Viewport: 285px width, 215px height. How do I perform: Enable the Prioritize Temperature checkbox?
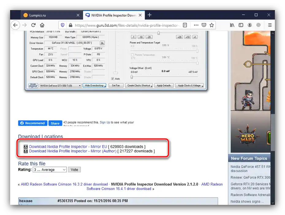(132, 55)
